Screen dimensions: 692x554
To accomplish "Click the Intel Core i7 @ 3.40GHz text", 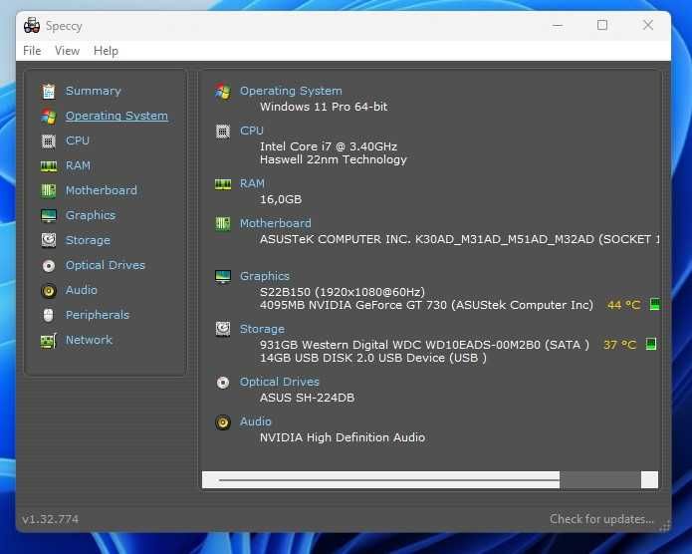I will coord(329,146).
